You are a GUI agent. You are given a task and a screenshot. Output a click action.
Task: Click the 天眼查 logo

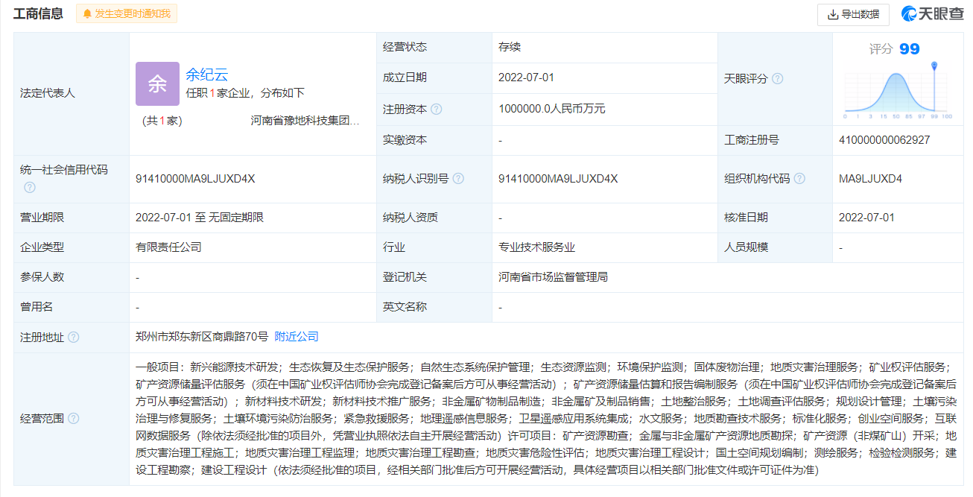[x=933, y=13]
